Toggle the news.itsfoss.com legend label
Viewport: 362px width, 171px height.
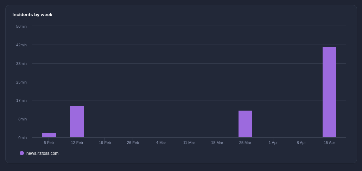pos(43,153)
